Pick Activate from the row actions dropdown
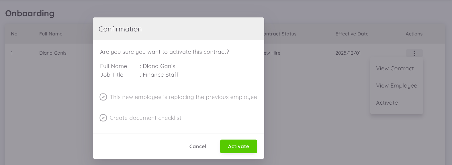 click(x=387, y=103)
